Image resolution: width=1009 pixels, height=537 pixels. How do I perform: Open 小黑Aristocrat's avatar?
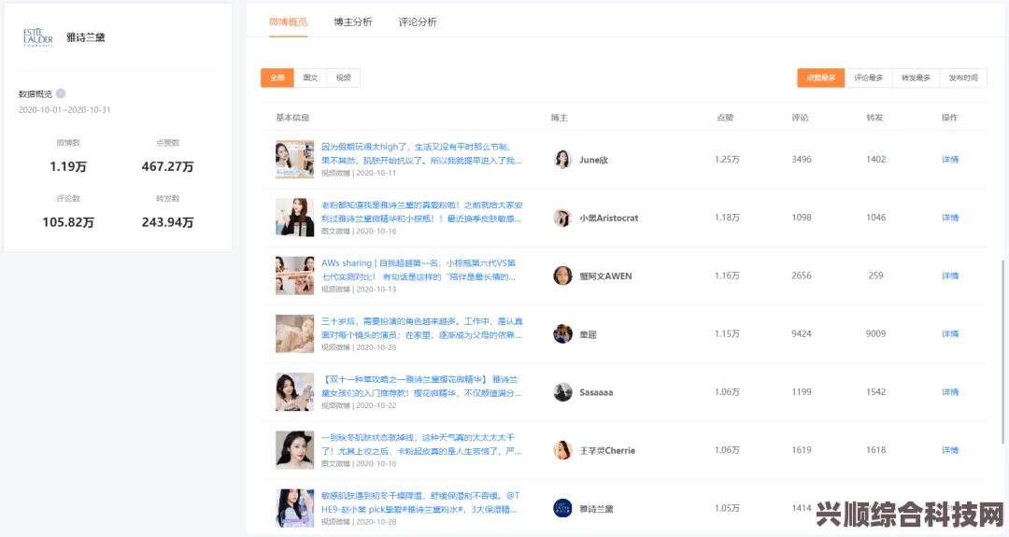(562, 218)
